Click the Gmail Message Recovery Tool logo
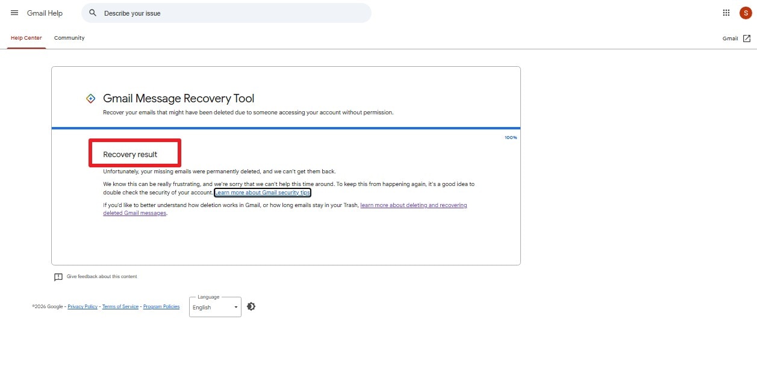 tap(90, 99)
